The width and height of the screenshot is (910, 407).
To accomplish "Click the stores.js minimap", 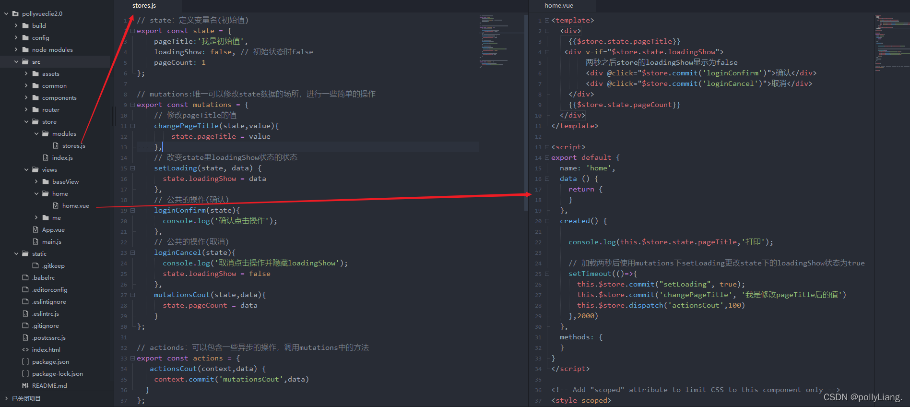I will 500,42.
